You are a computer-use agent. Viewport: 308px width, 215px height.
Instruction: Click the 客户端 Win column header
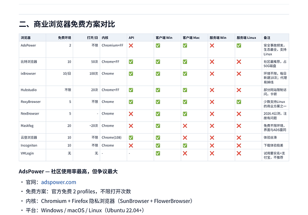pyautogui.click(x=167, y=38)
